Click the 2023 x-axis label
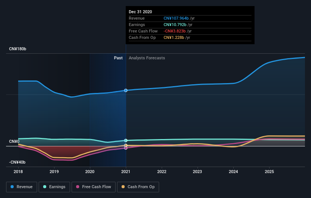 [x=197, y=172]
